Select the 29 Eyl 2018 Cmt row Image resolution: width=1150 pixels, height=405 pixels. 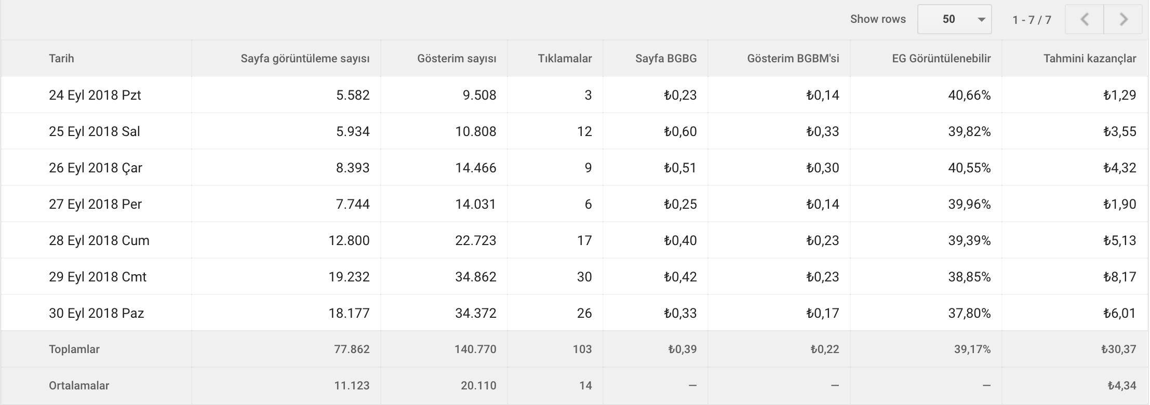coord(574,277)
